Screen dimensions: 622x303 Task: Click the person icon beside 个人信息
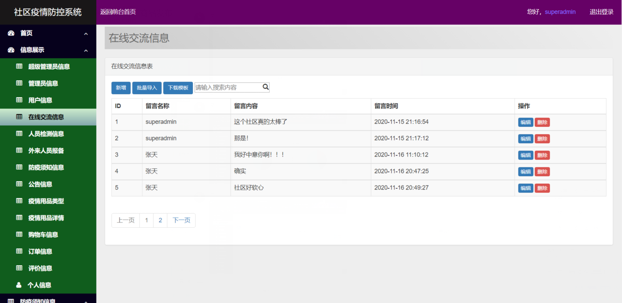click(19, 285)
